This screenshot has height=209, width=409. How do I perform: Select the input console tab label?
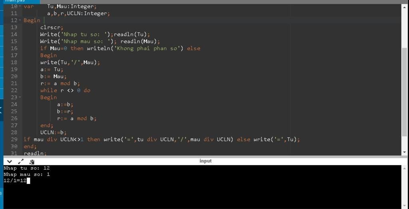[206, 161]
